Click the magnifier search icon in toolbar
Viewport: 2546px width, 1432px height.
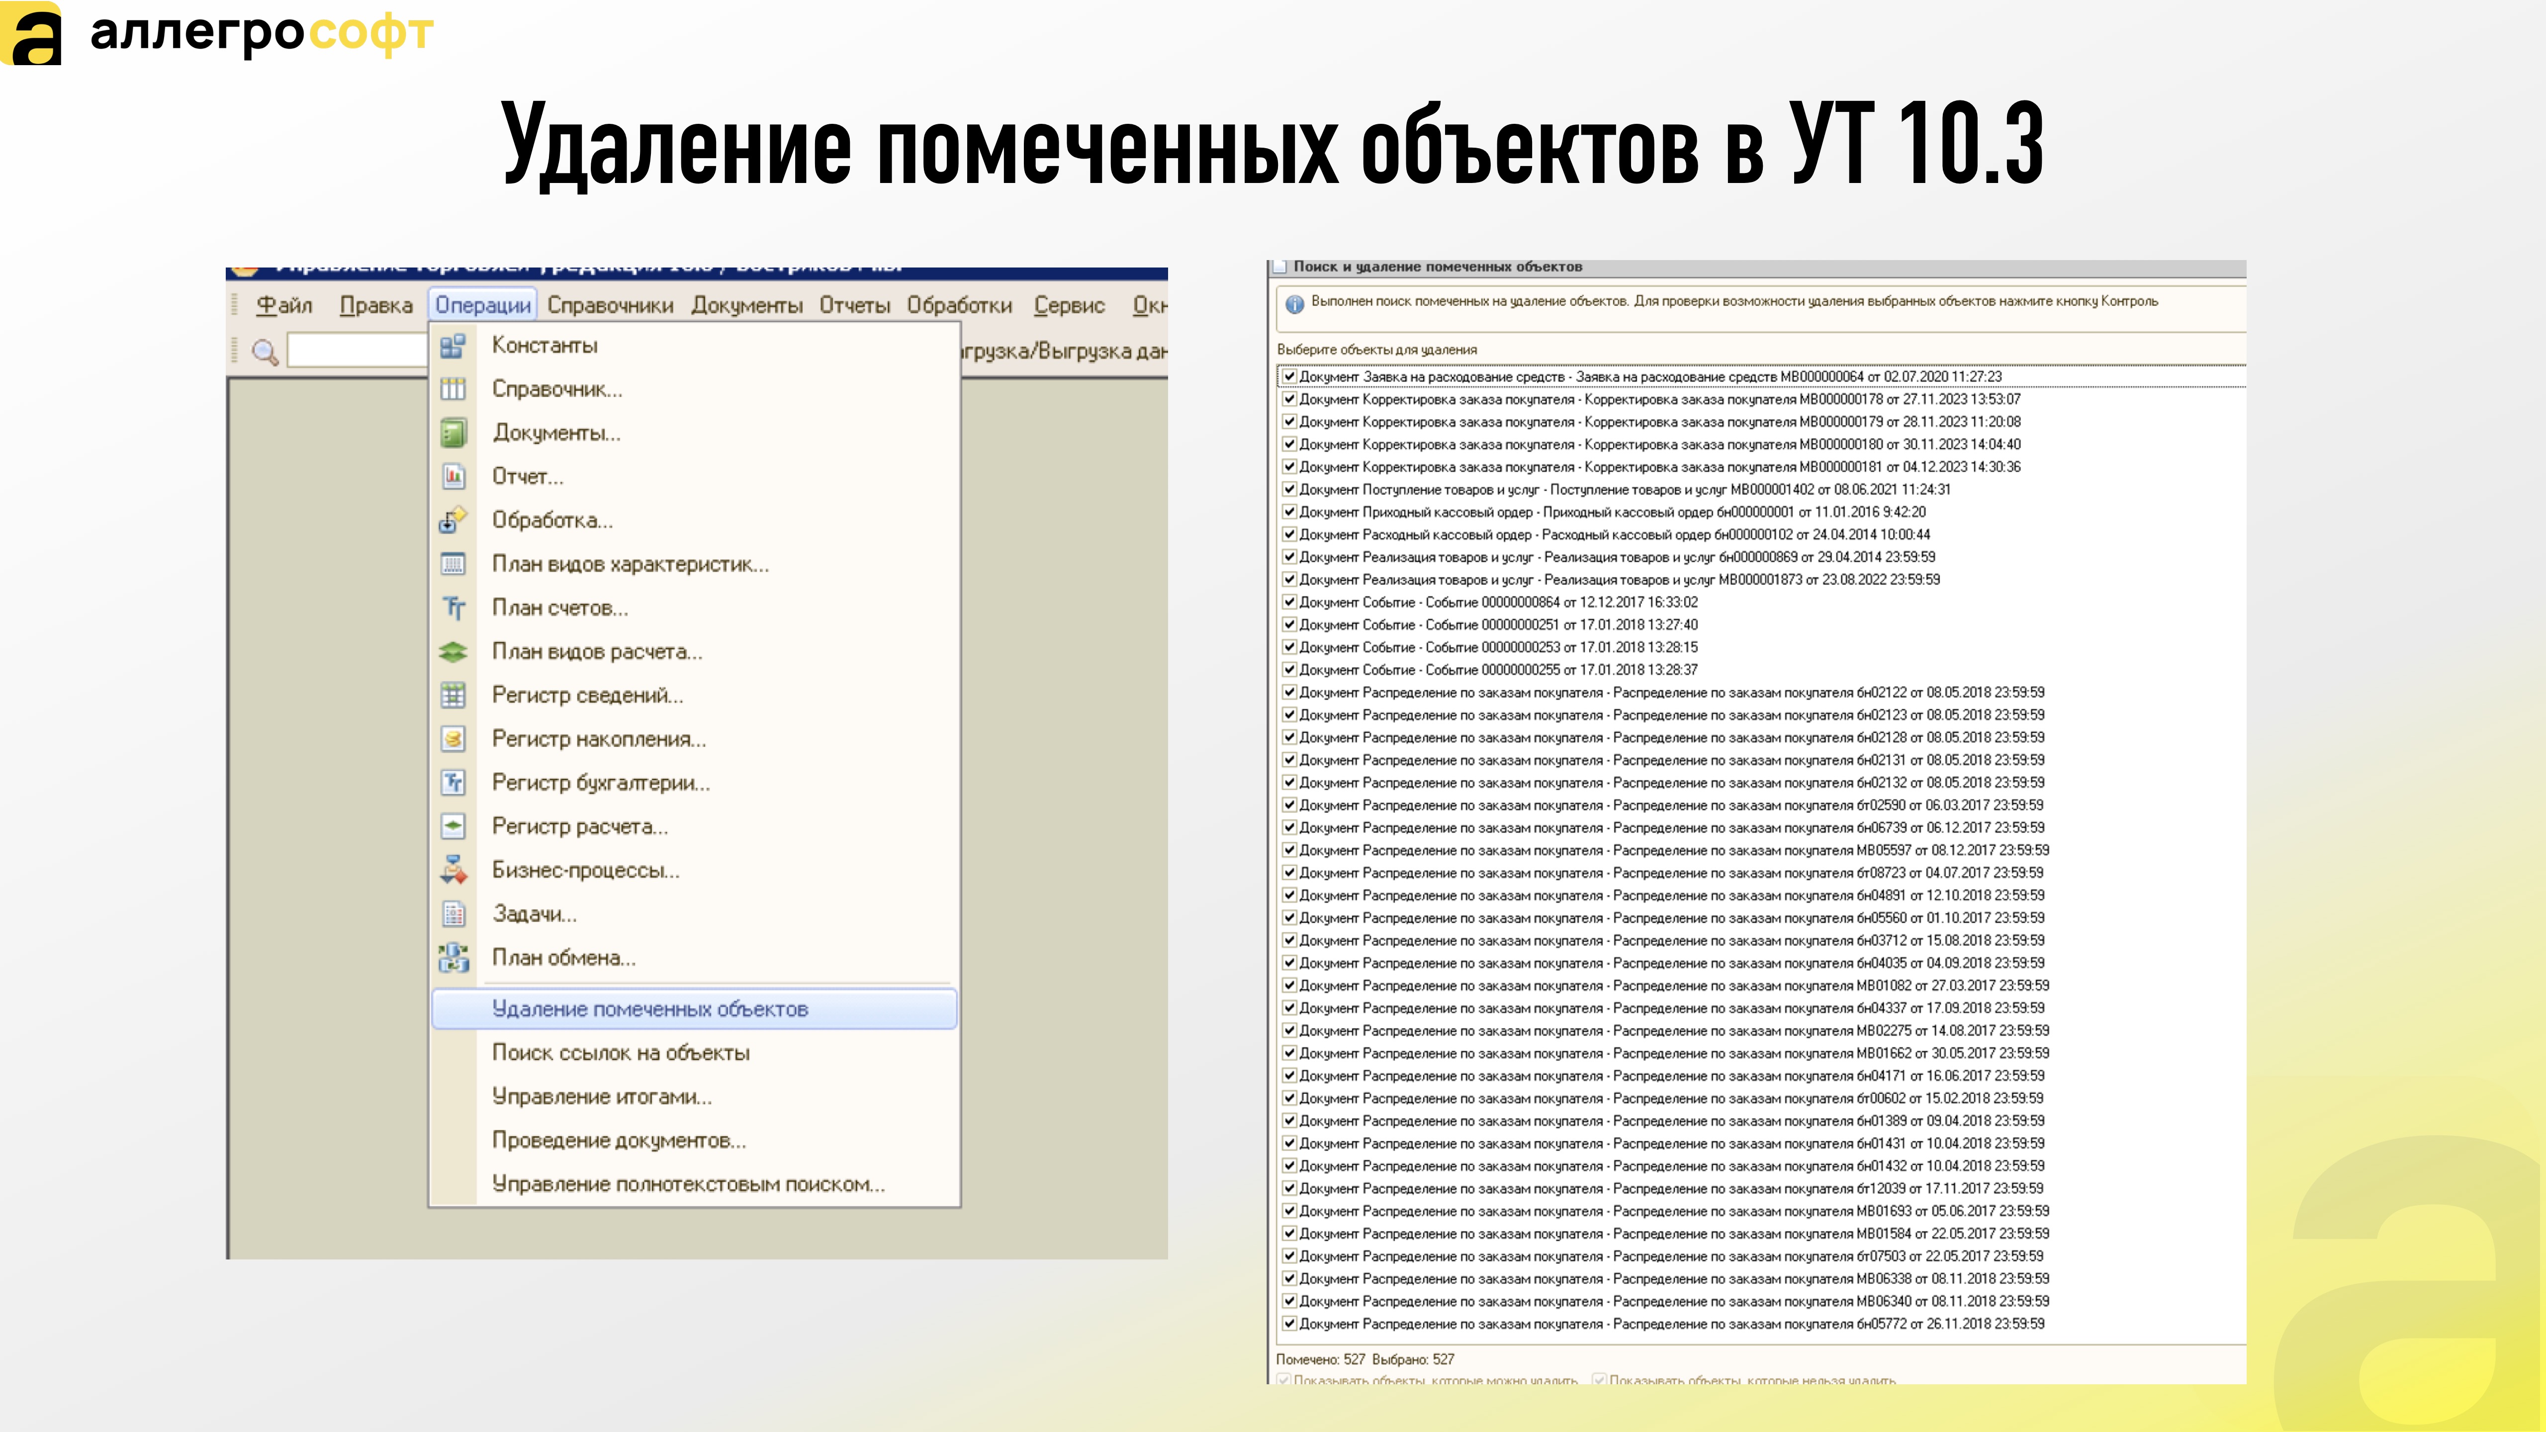(264, 352)
